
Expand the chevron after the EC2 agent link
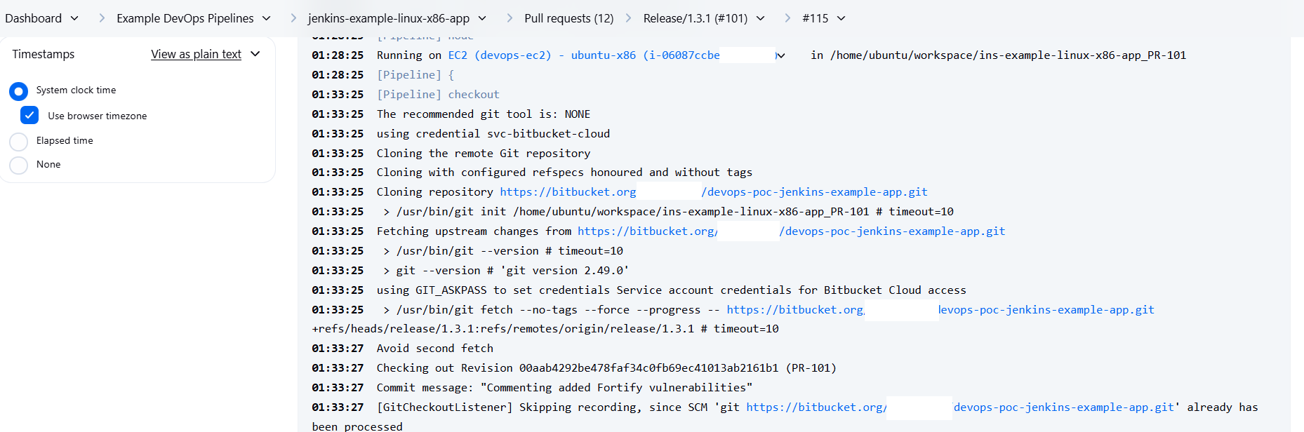(780, 55)
